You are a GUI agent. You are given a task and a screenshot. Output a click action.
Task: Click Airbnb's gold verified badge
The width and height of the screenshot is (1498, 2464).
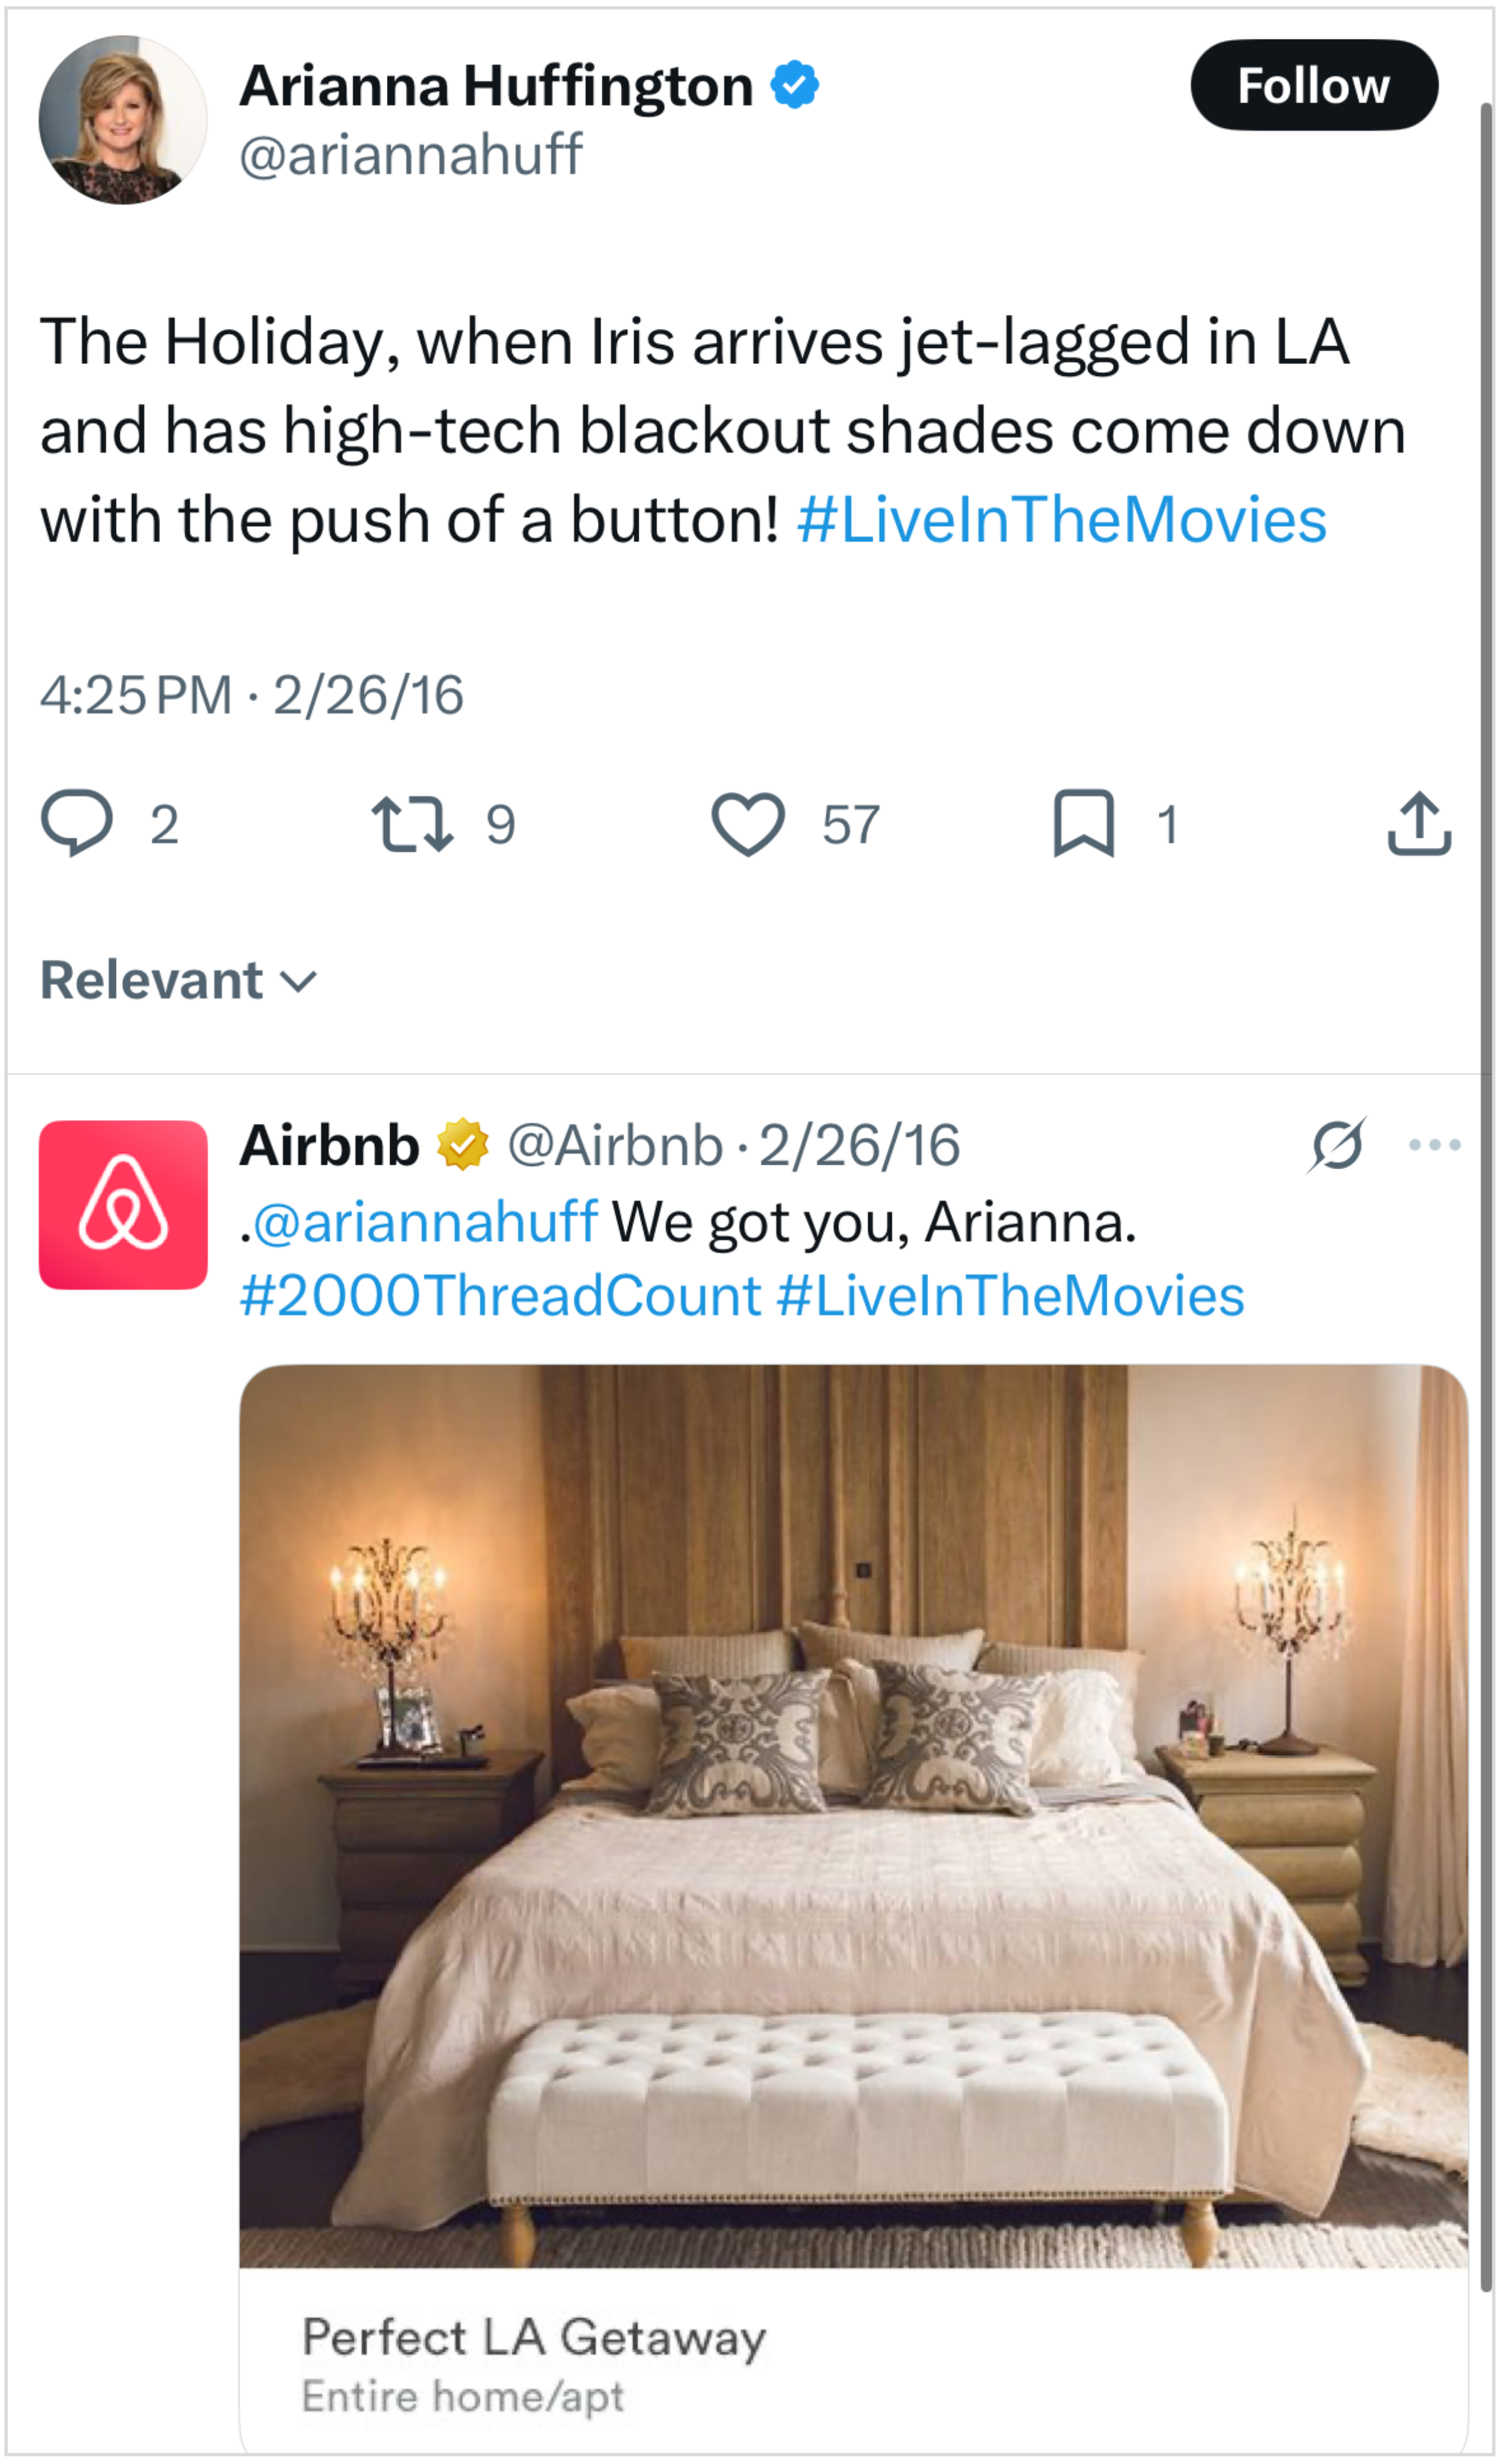pos(462,1145)
